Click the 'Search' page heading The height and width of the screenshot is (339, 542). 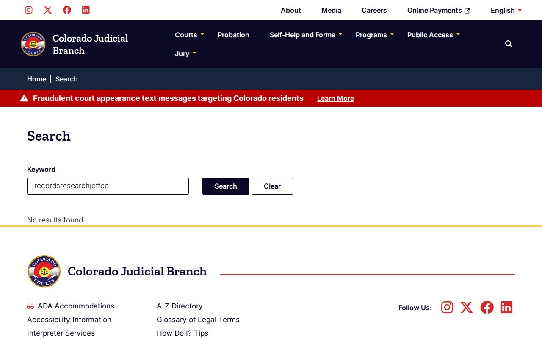pyautogui.click(x=49, y=136)
